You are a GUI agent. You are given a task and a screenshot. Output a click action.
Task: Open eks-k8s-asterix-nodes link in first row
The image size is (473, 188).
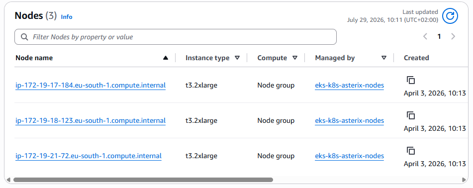(x=349, y=86)
